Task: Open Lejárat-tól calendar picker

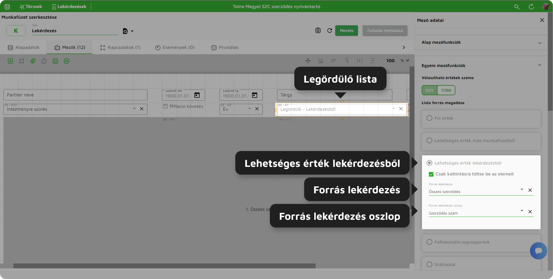Action: (x=197, y=95)
